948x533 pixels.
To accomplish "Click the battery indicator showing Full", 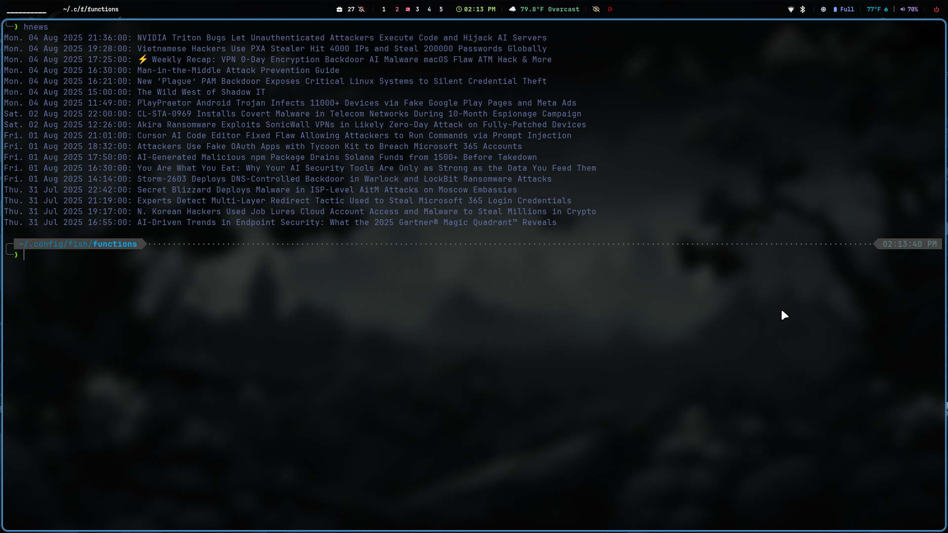I will [x=844, y=9].
